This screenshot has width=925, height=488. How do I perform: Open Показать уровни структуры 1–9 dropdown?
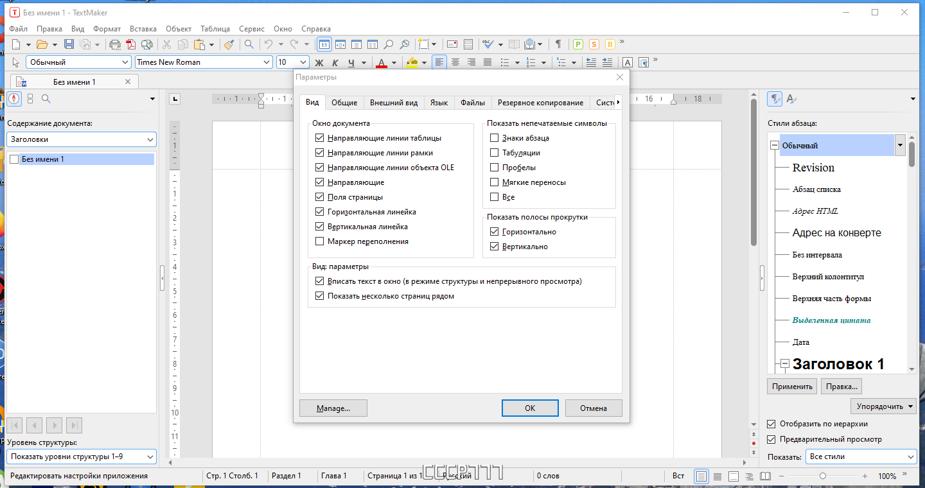click(150, 457)
